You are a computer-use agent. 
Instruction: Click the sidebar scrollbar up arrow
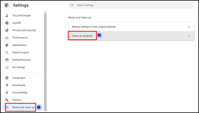tap(45, 12)
